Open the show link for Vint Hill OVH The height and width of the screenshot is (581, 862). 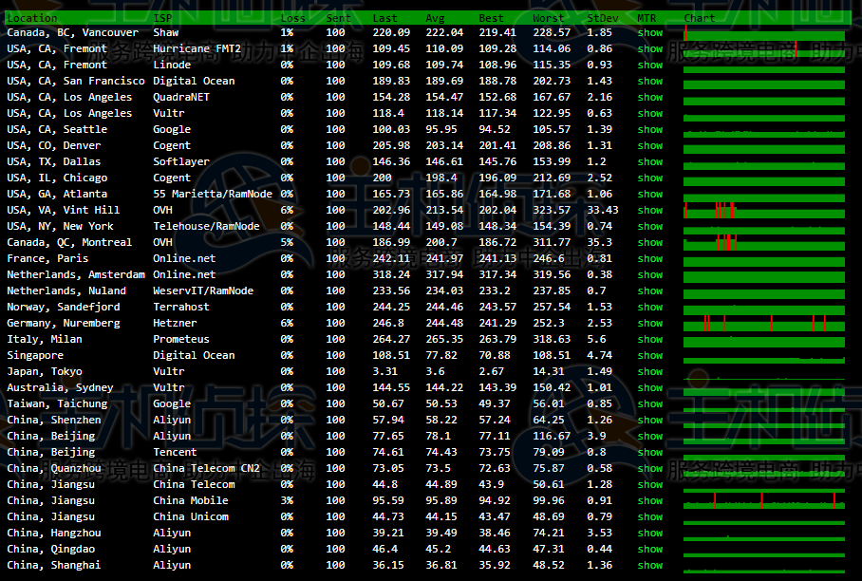(x=649, y=211)
